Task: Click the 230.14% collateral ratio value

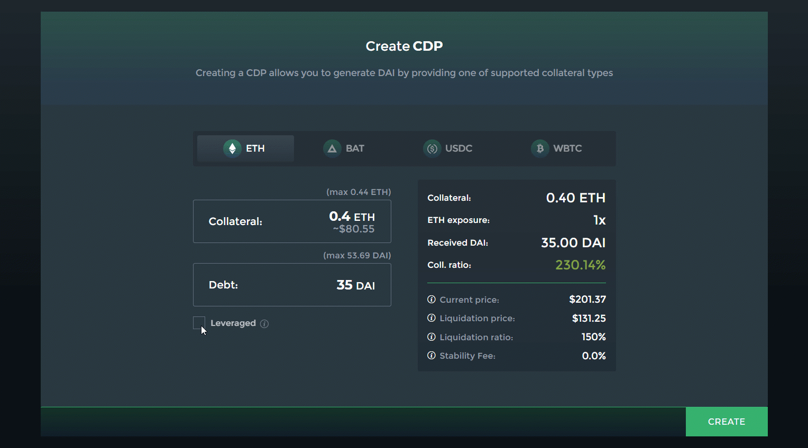Action: click(580, 265)
